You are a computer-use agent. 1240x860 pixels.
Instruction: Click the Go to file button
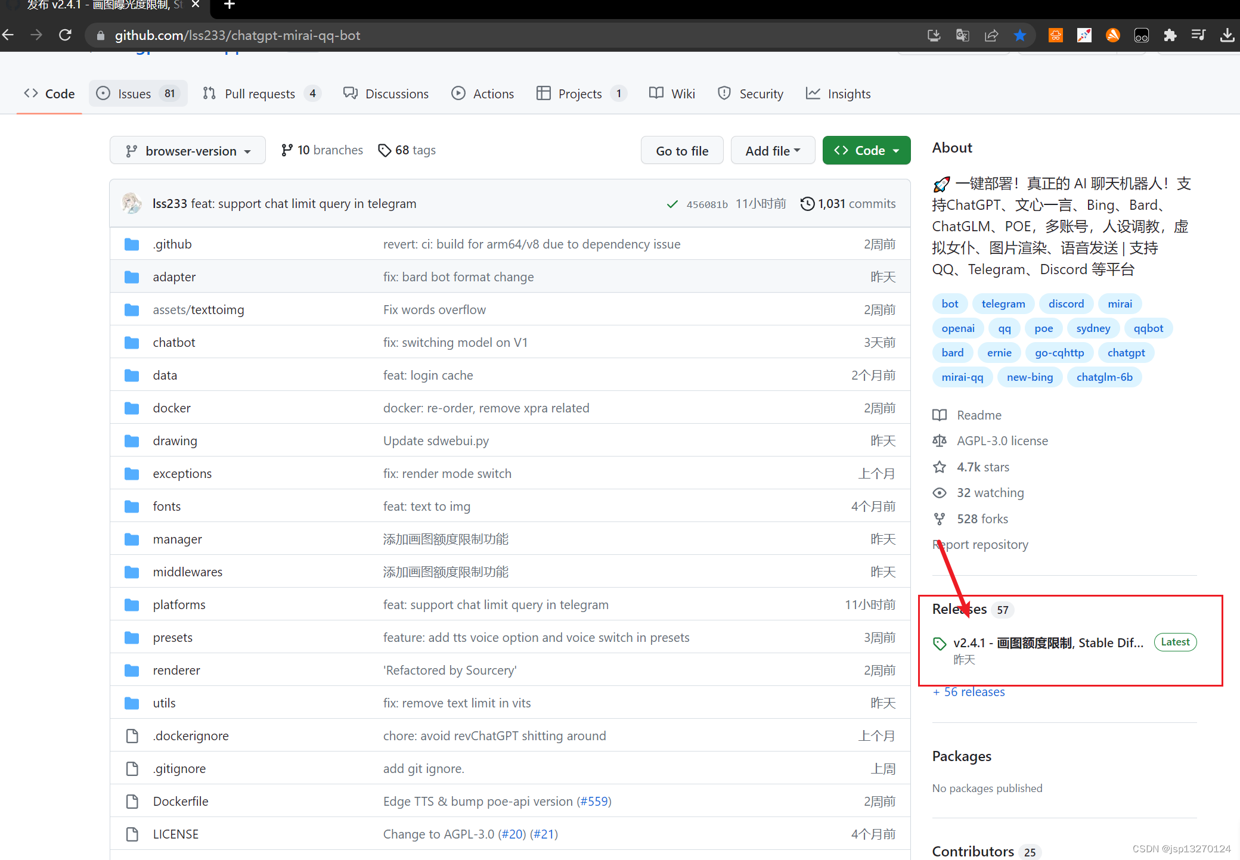682,151
